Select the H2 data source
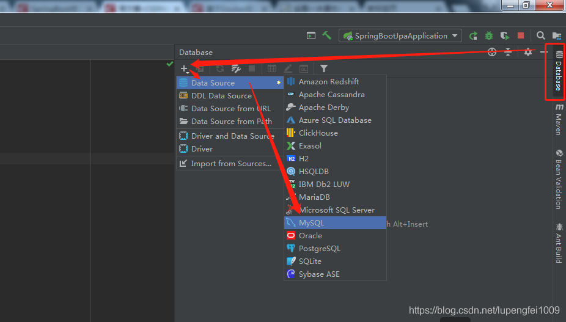The image size is (566, 322). 336,159
